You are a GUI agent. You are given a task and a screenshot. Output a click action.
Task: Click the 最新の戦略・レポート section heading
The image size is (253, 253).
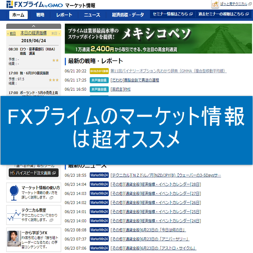(x=95, y=61)
